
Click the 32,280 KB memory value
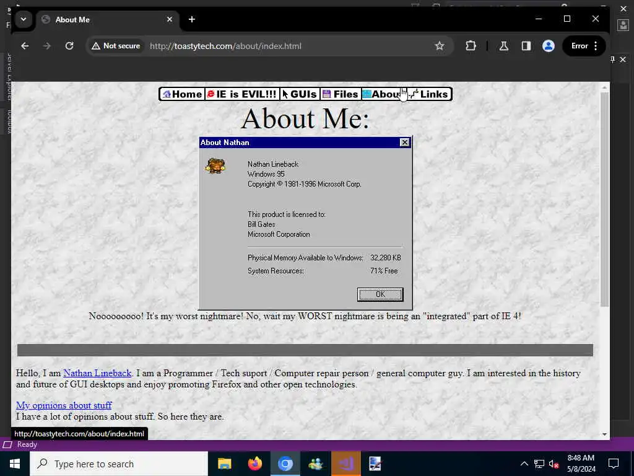pos(386,258)
